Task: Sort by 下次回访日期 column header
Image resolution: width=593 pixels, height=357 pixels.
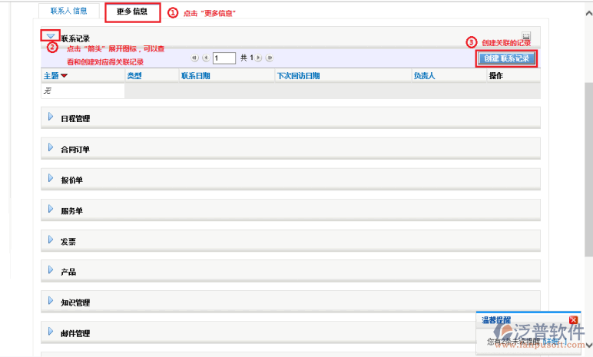Action: tap(298, 76)
